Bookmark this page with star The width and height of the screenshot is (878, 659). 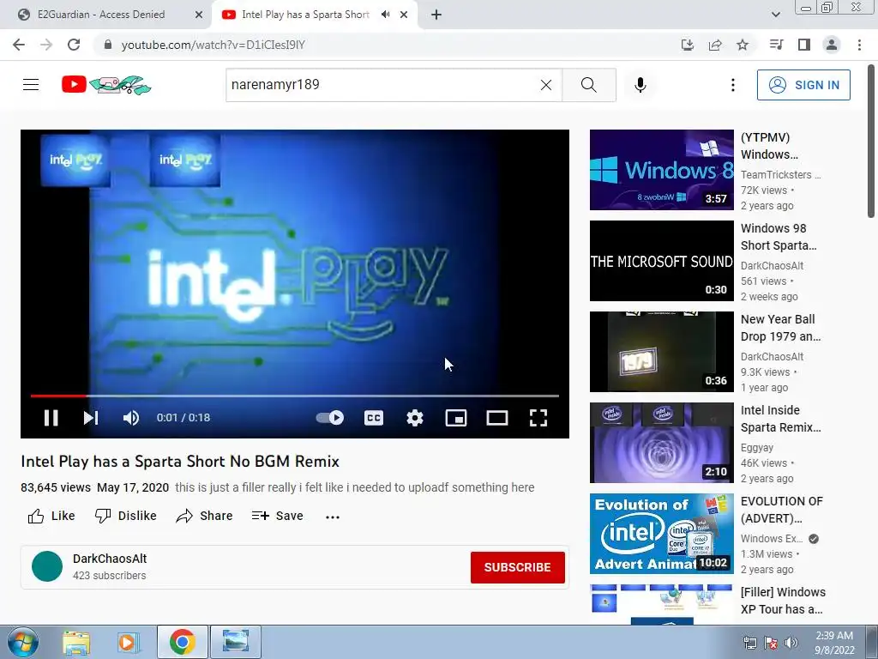click(x=743, y=45)
